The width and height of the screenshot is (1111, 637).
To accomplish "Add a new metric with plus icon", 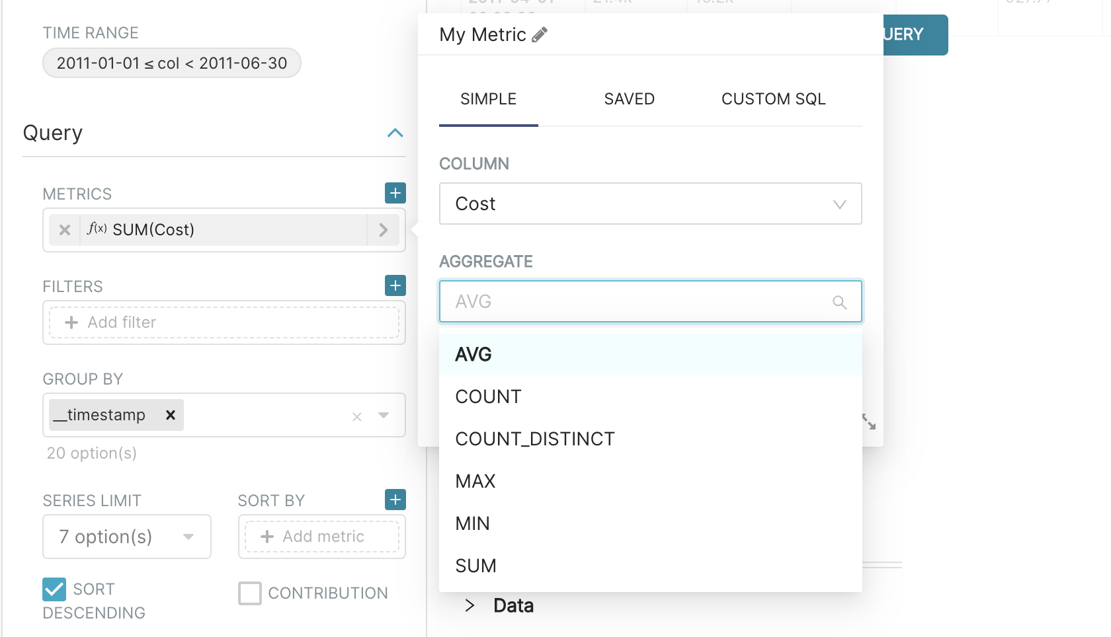I will pos(395,193).
